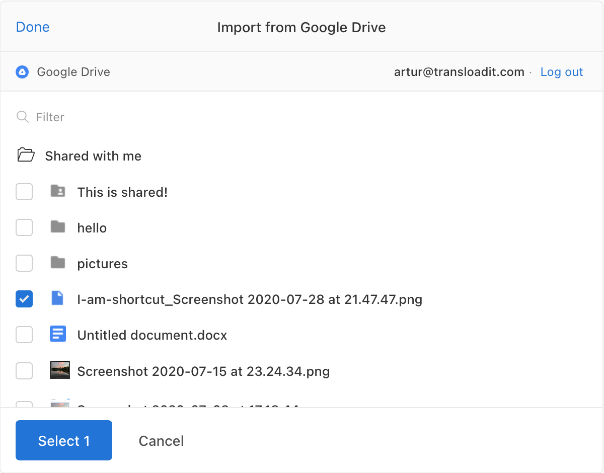Open the hello folder icon
The height and width of the screenshot is (473, 604).
click(x=58, y=227)
